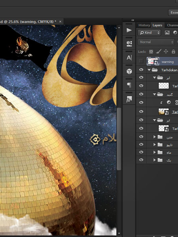Hide the ماه group

pyautogui.click(x=141, y=152)
